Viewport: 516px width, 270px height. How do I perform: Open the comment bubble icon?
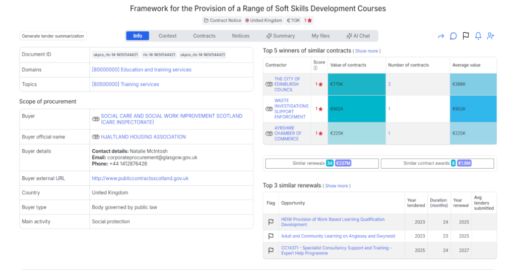[x=454, y=36]
